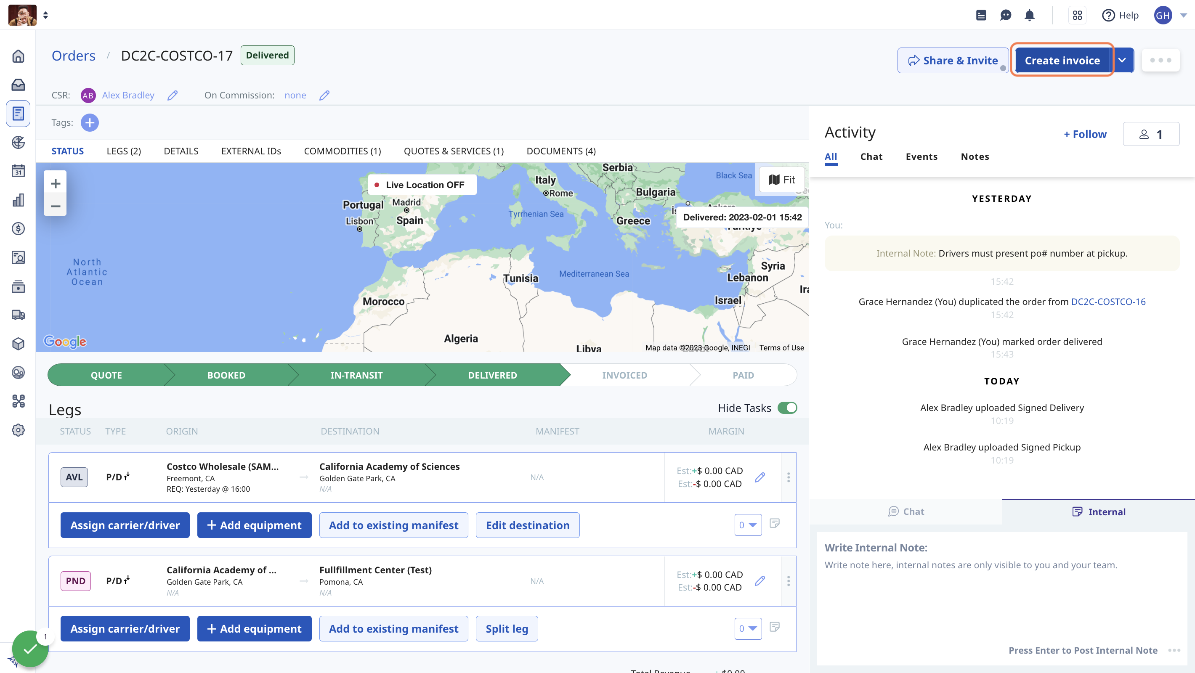Screen dimensions: 1195x673
Task: Open the box inventory sidebar icon
Action: pos(18,344)
